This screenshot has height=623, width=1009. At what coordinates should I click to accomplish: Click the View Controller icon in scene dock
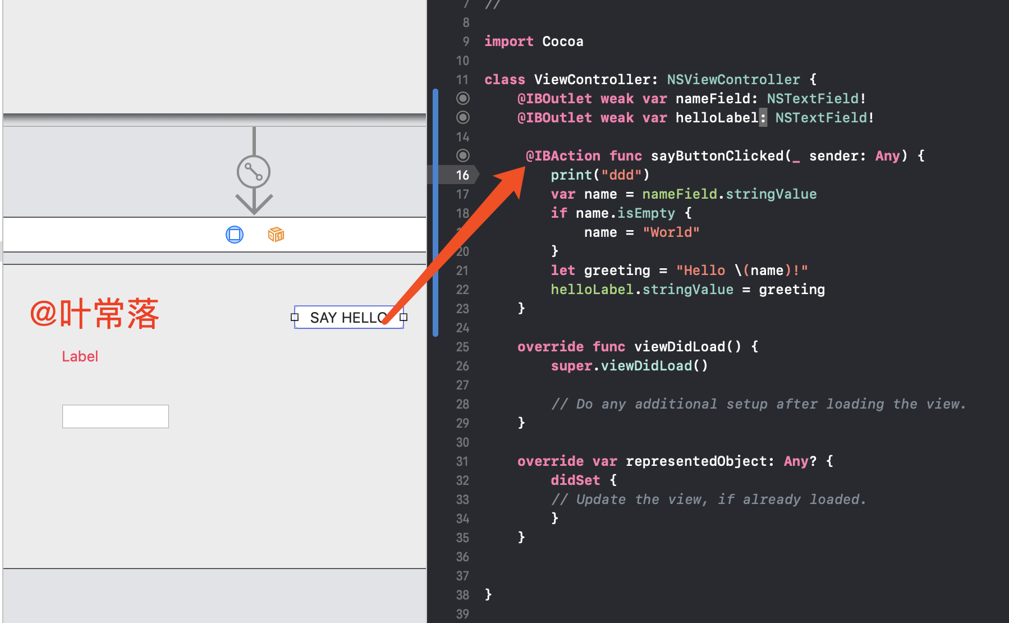click(x=235, y=234)
